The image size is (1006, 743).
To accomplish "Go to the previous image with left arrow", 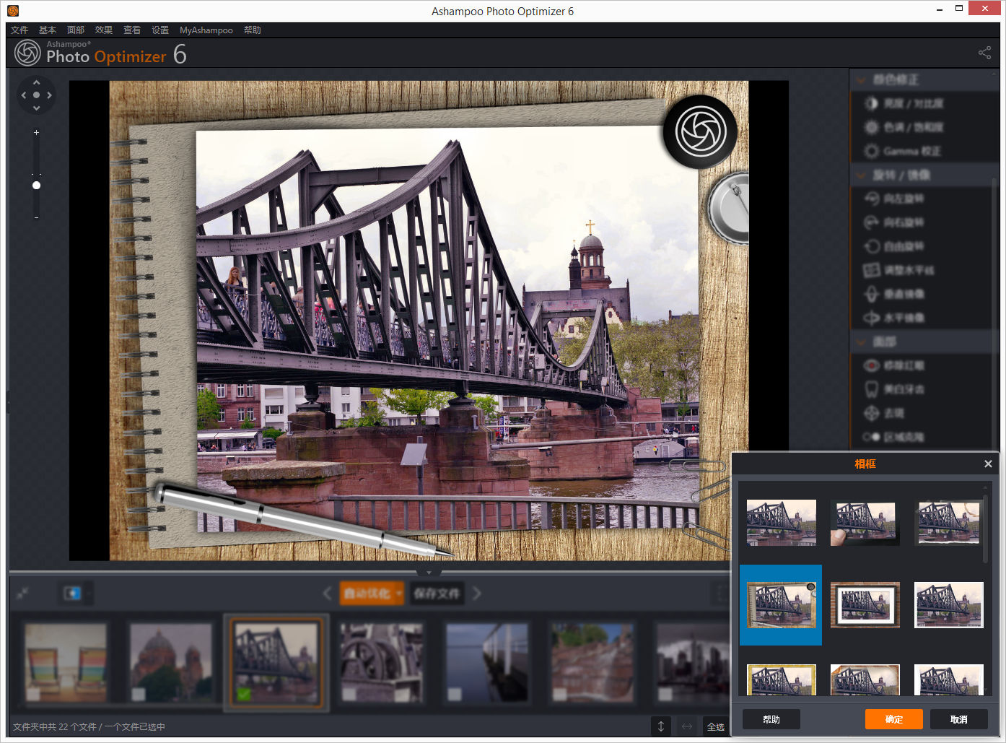I will pos(327,594).
